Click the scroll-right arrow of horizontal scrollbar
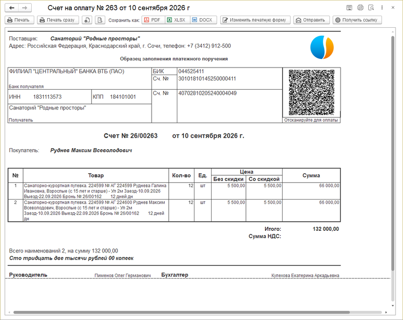 click(x=386, y=312)
